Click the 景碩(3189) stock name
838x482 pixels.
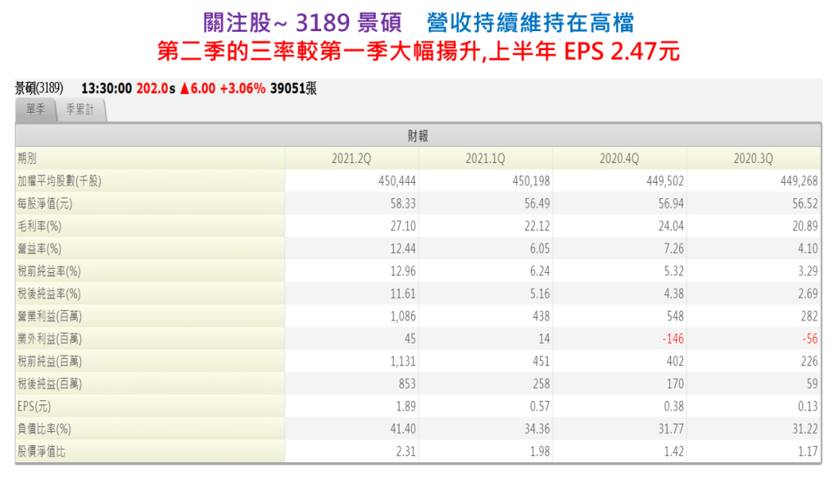pyautogui.click(x=39, y=89)
